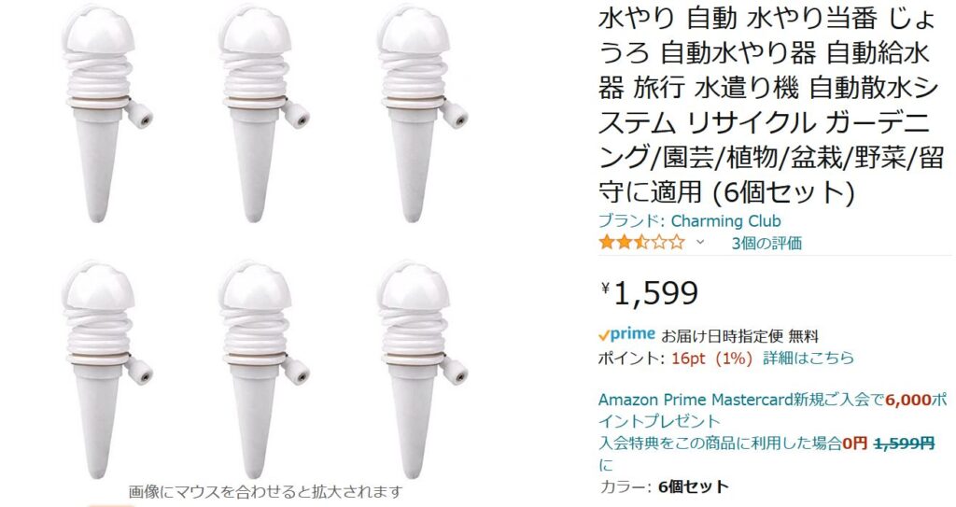
Task: Click the Prime checkmark logo
Action: click(x=626, y=334)
